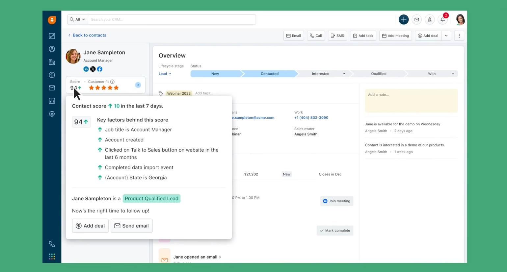Open the user profile avatar
Screen dimensions: 507x272
pyautogui.click(x=460, y=20)
